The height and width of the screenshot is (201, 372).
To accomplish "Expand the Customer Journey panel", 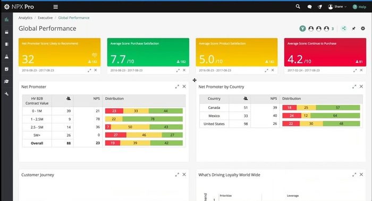I will tap(177, 174).
